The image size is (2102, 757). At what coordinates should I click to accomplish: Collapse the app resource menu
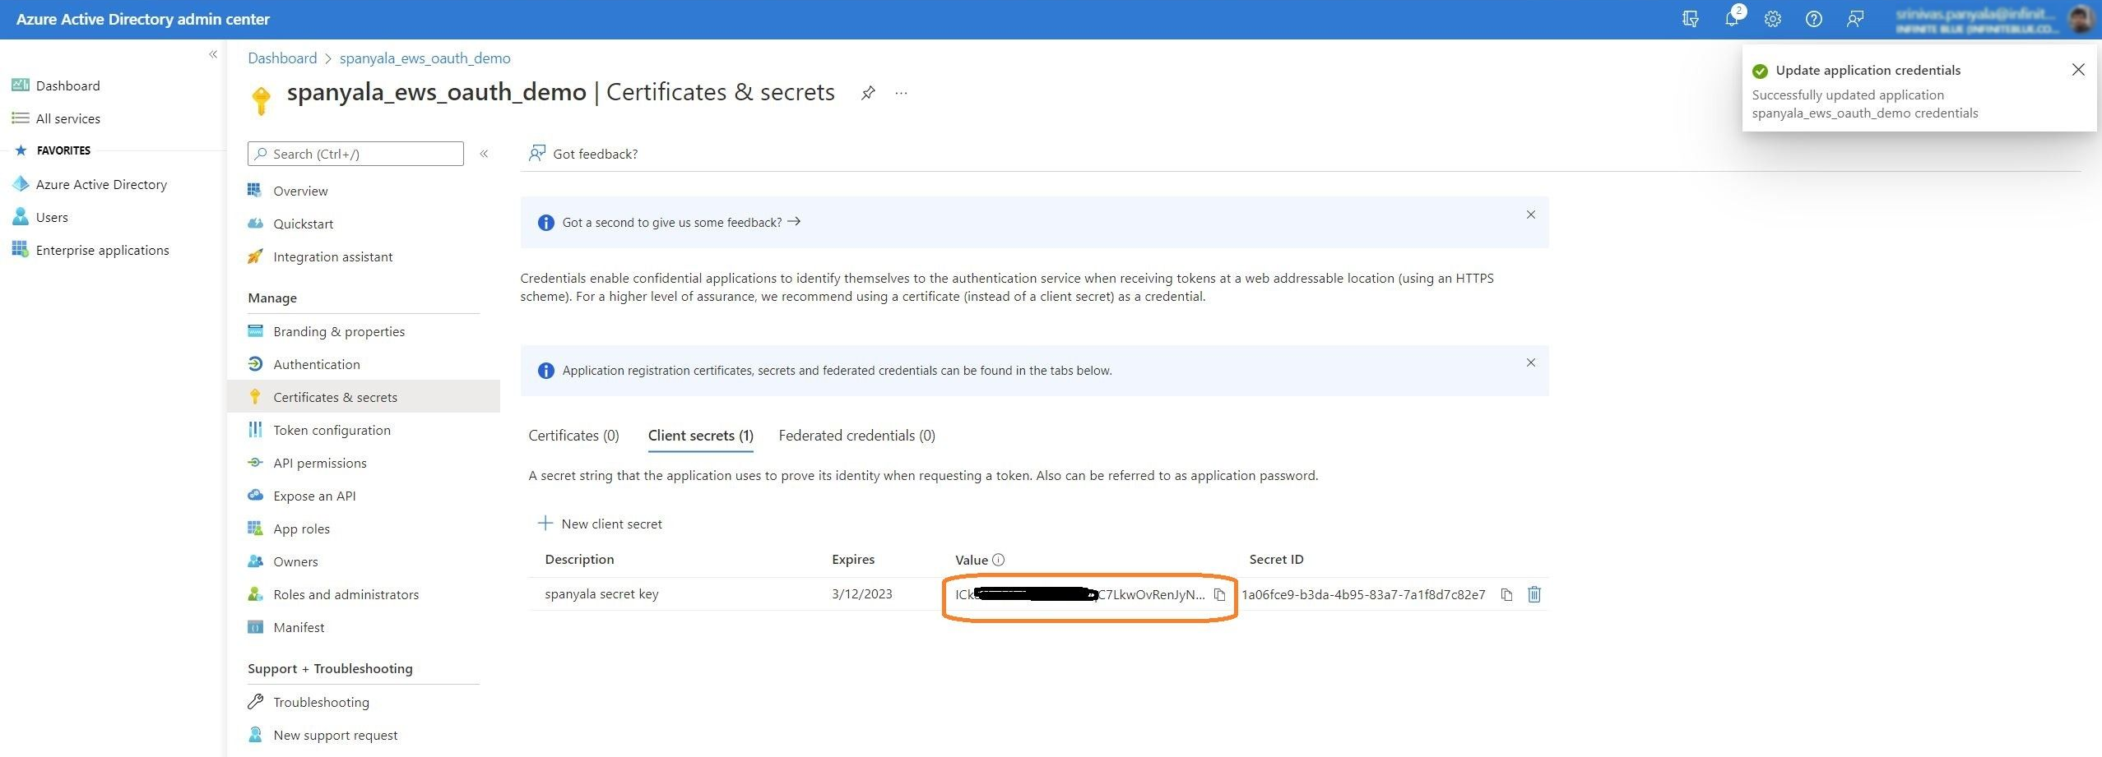tap(484, 154)
